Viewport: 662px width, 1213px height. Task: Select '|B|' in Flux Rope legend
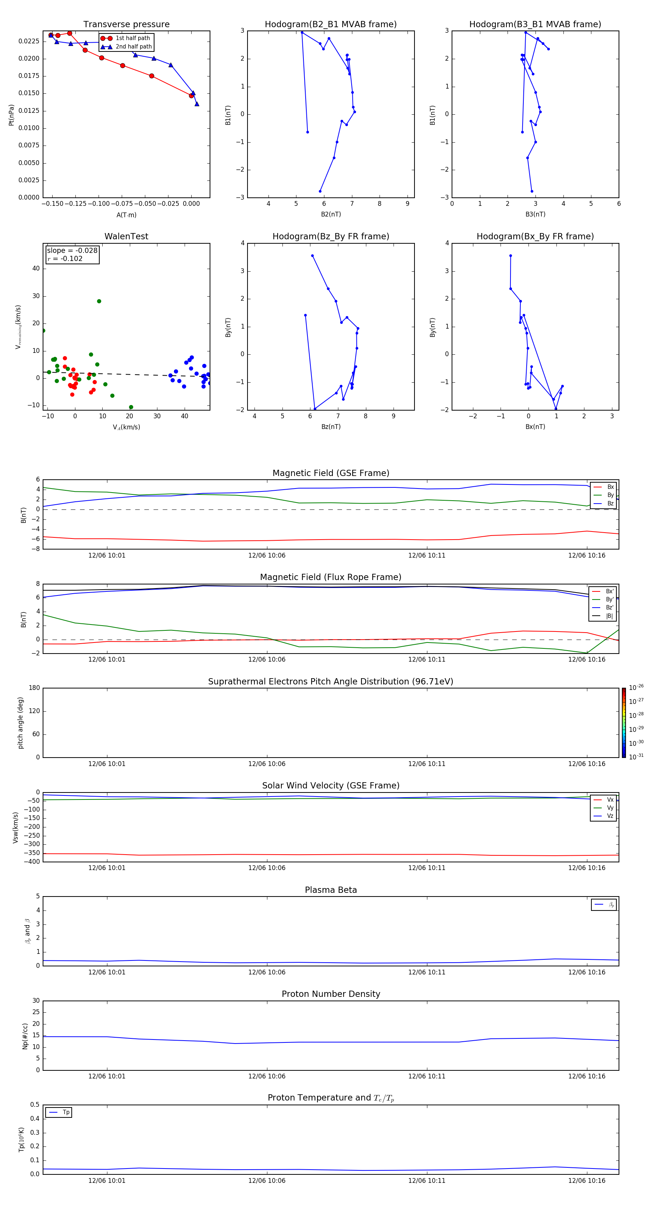tap(603, 616)
